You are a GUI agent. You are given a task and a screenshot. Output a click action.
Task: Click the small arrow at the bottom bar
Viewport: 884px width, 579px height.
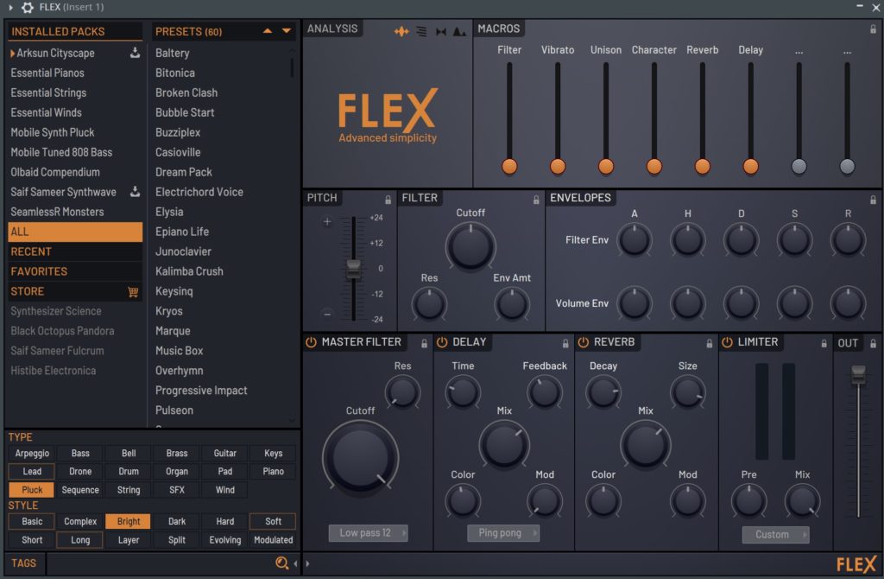(308, 563)
